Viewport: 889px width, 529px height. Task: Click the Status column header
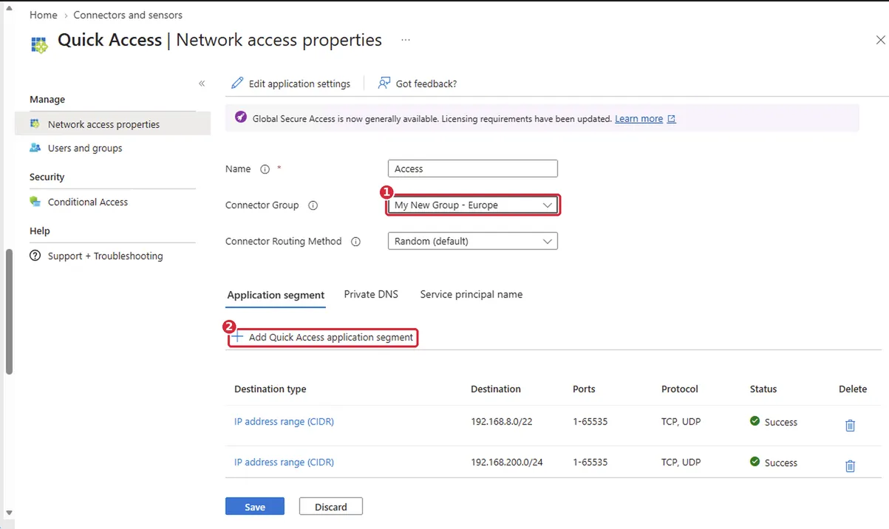point(763,389)
